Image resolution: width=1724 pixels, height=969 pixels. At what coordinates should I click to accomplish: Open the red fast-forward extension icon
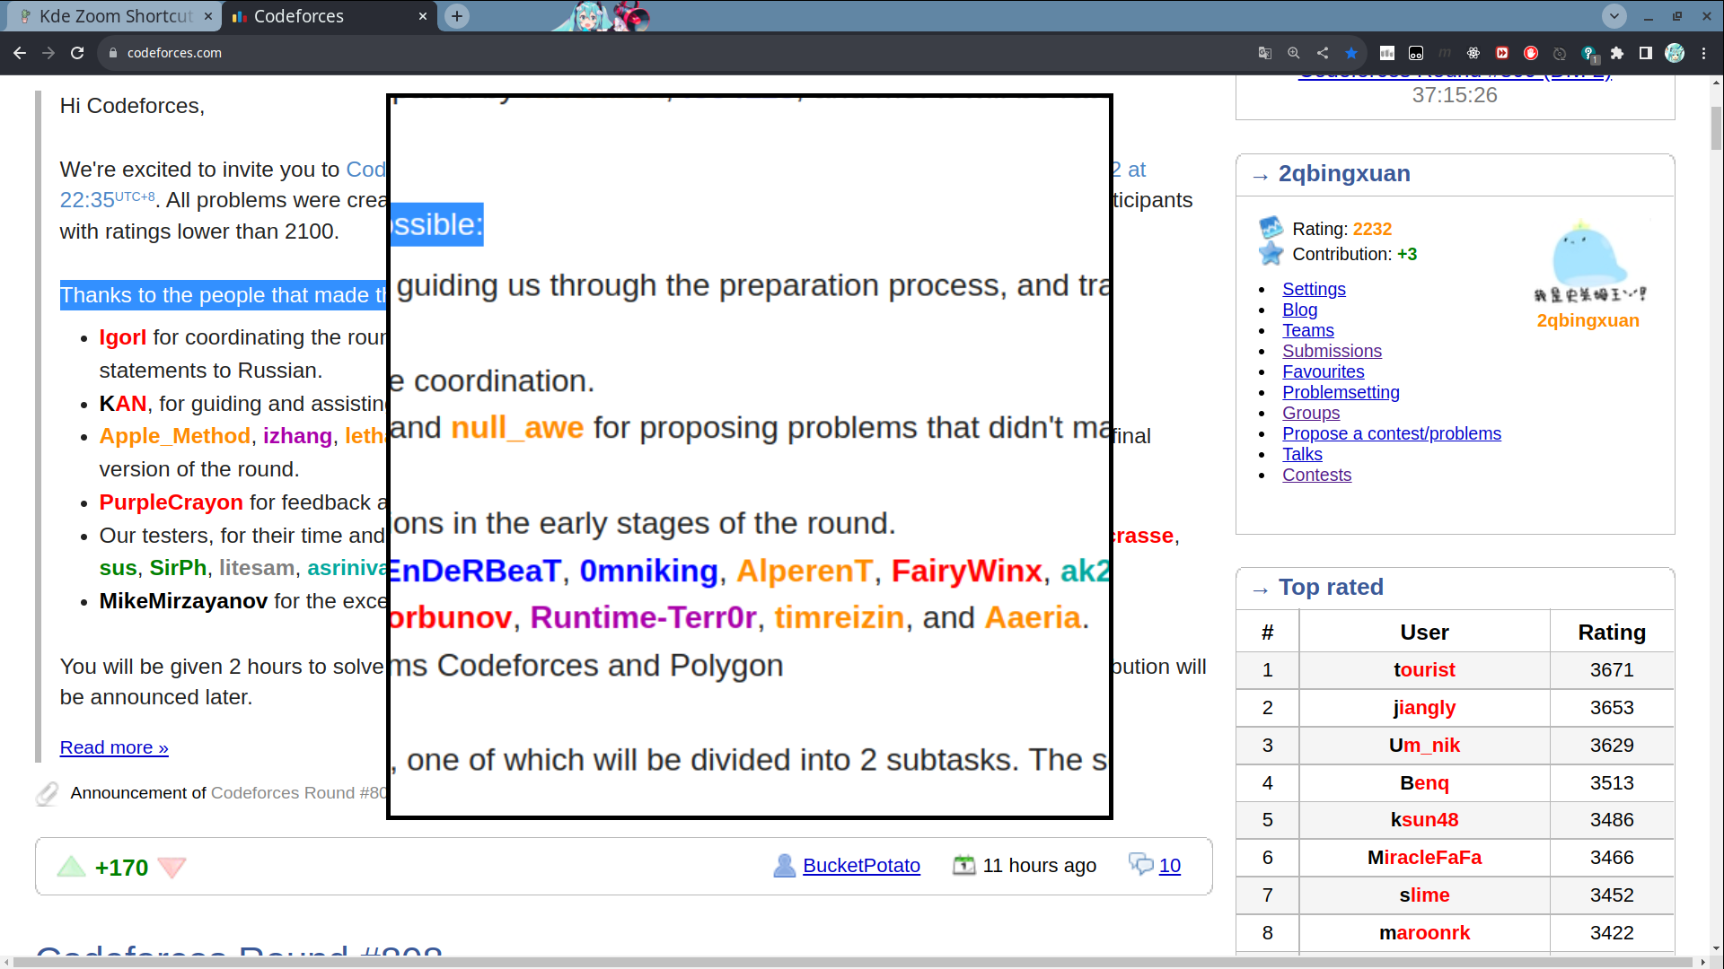(x=1502, y=53)
